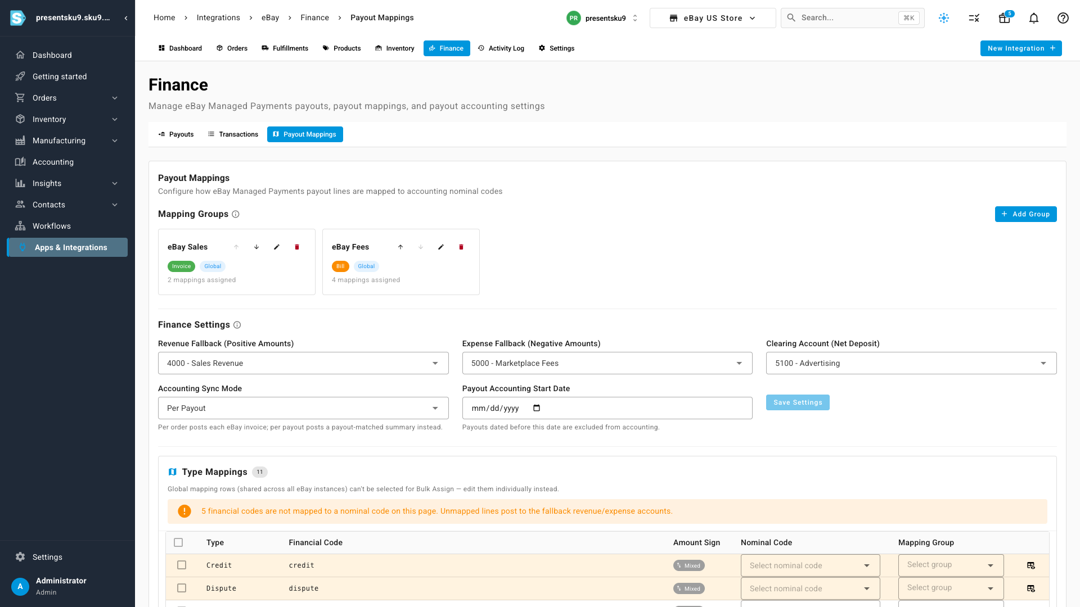The width and height of the screenshot is (1080, 607).
Task: Move eBay Fees group up
Action: [x=400, y=247]
